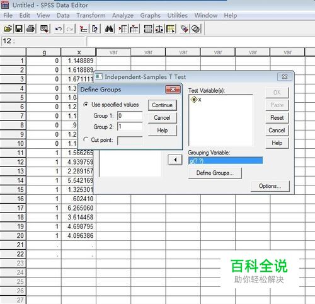Open the Data menu
Screen dimensions: 315x304
63,15
